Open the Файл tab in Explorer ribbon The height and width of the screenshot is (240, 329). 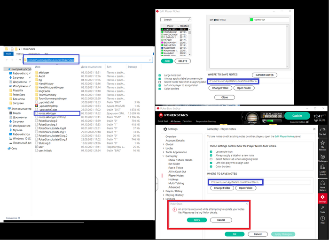pos(8,54)
